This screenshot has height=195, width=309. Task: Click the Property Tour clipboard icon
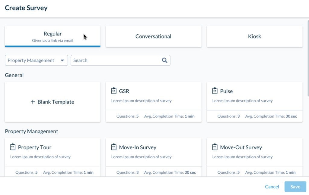pyautogui.click(x=13, y=147)
